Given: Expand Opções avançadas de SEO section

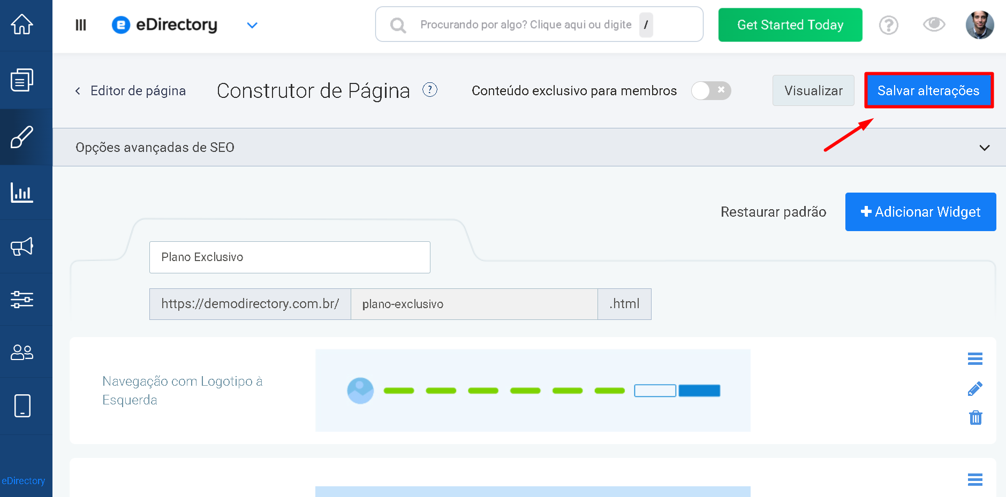Looking at the screenshot, I should coord(529,147).
